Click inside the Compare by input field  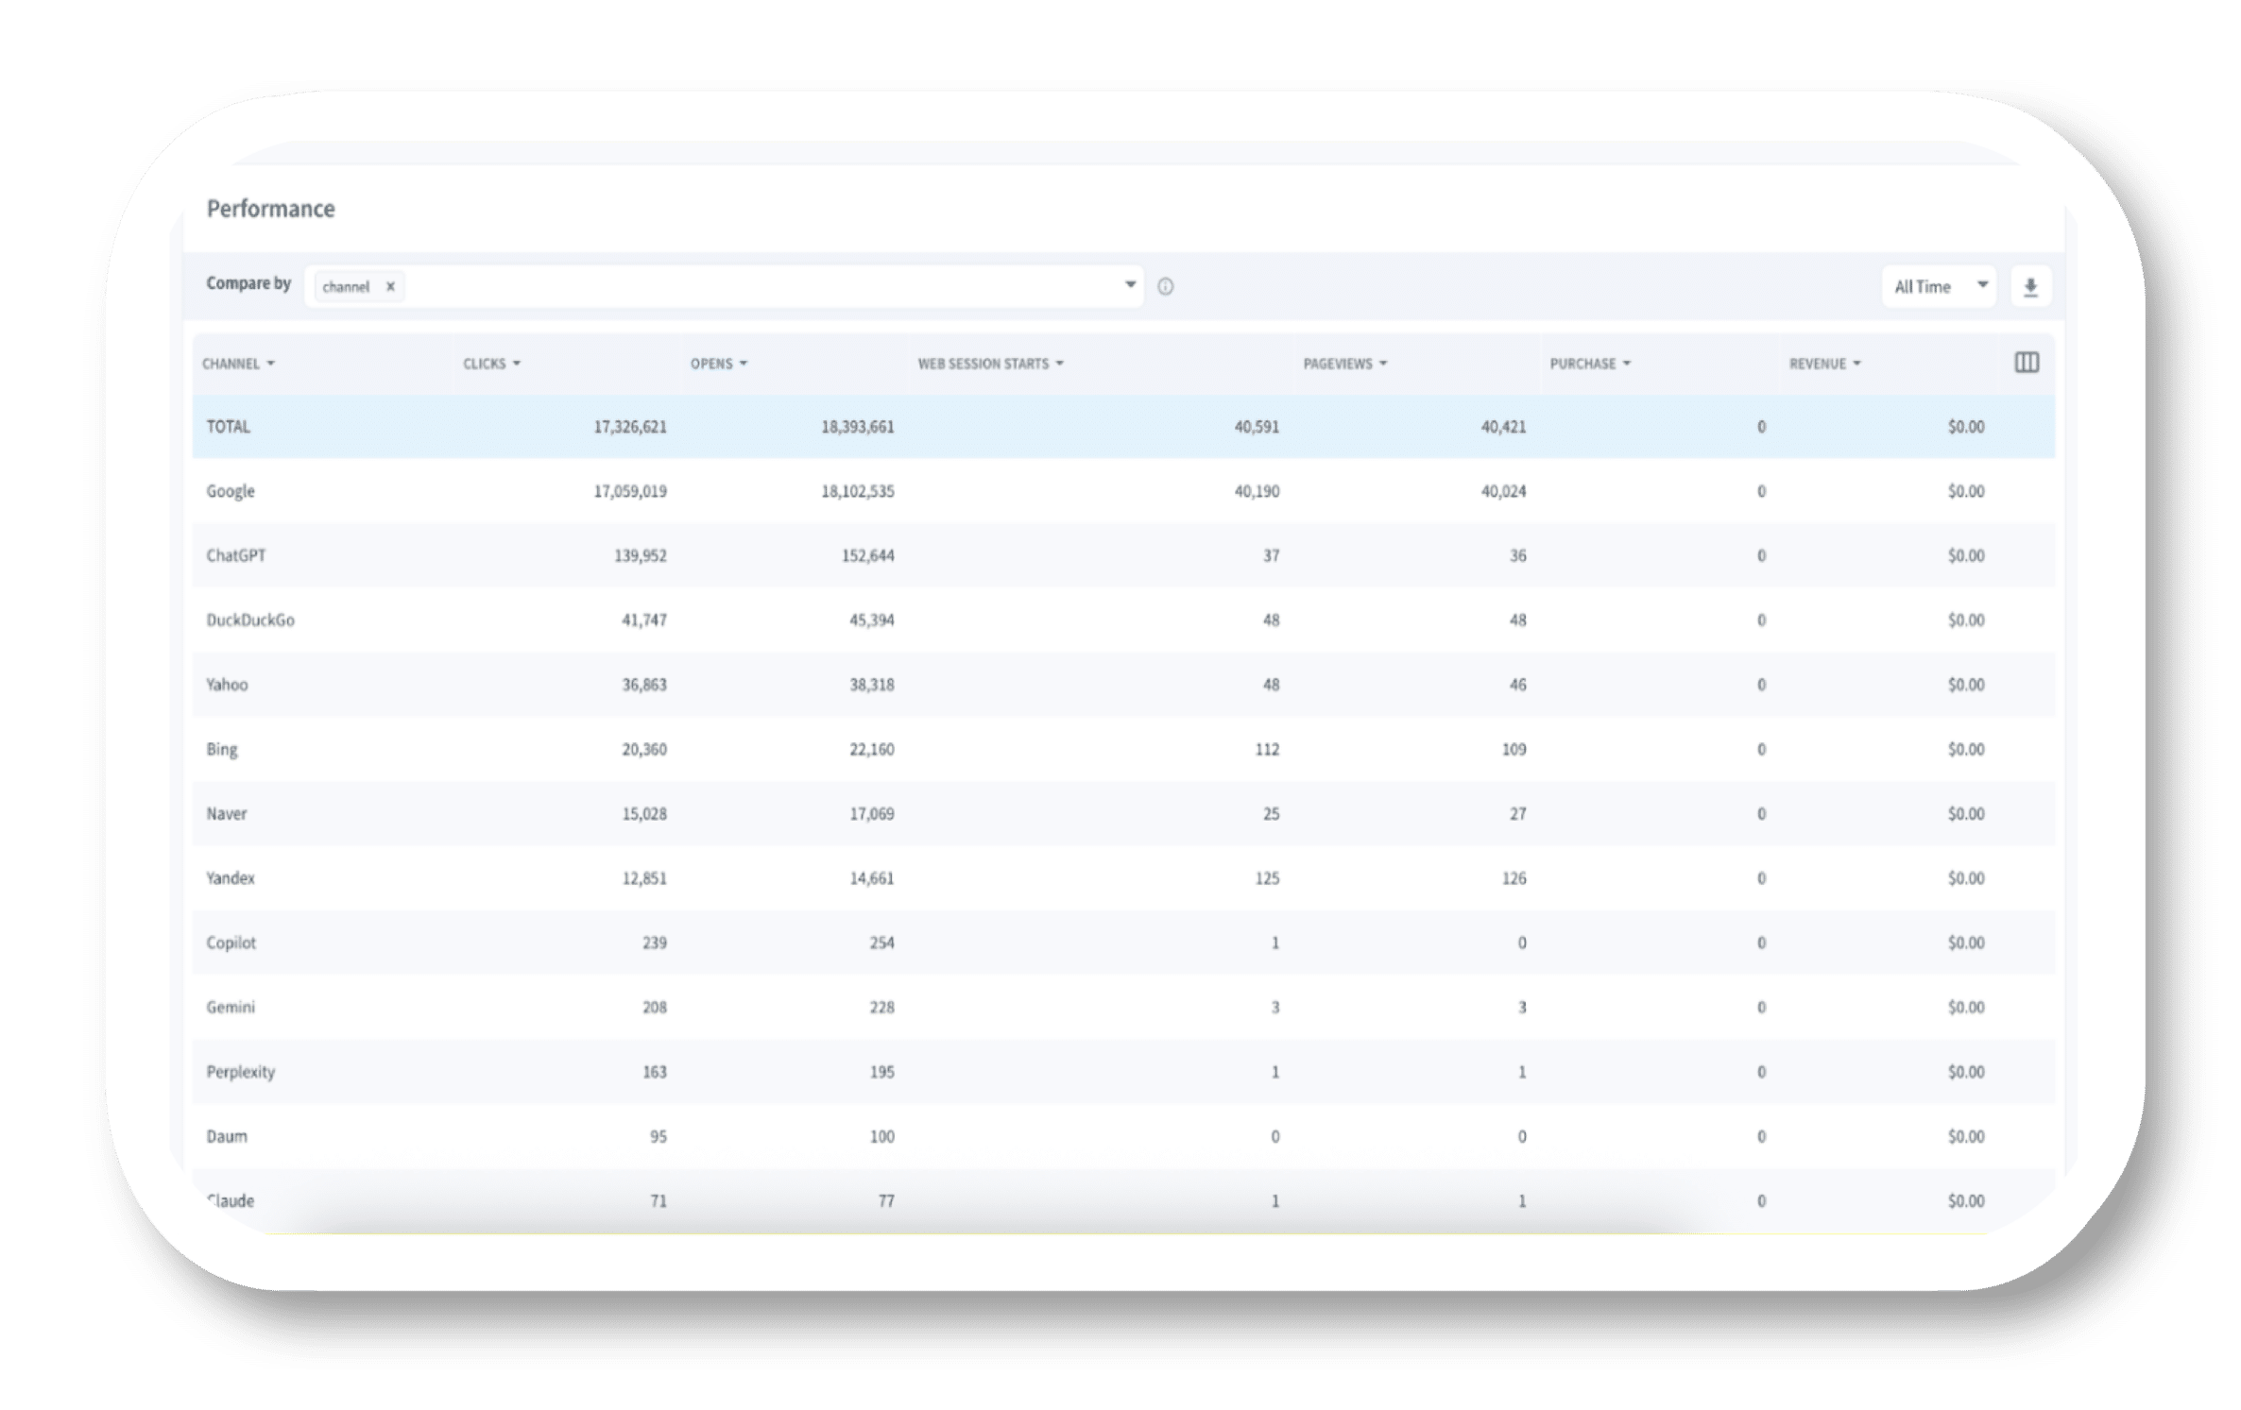pyautogui.click(x=756, y=287)
